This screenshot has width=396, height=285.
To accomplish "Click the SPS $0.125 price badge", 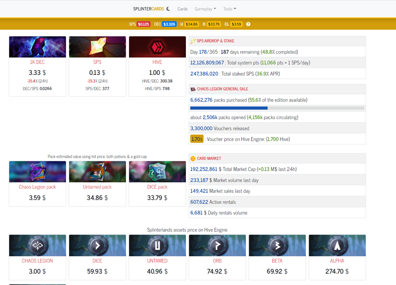I will [x=143, y=24].
